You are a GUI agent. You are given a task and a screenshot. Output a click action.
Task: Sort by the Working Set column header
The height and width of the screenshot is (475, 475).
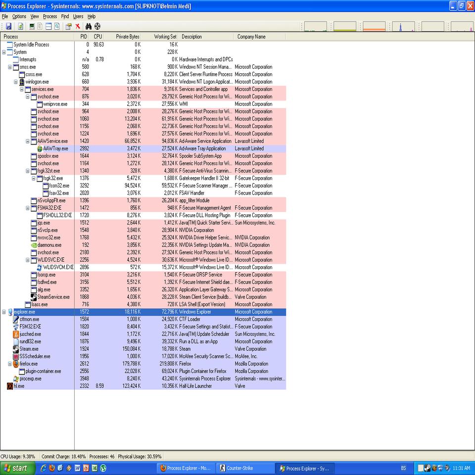click(160, 37)
